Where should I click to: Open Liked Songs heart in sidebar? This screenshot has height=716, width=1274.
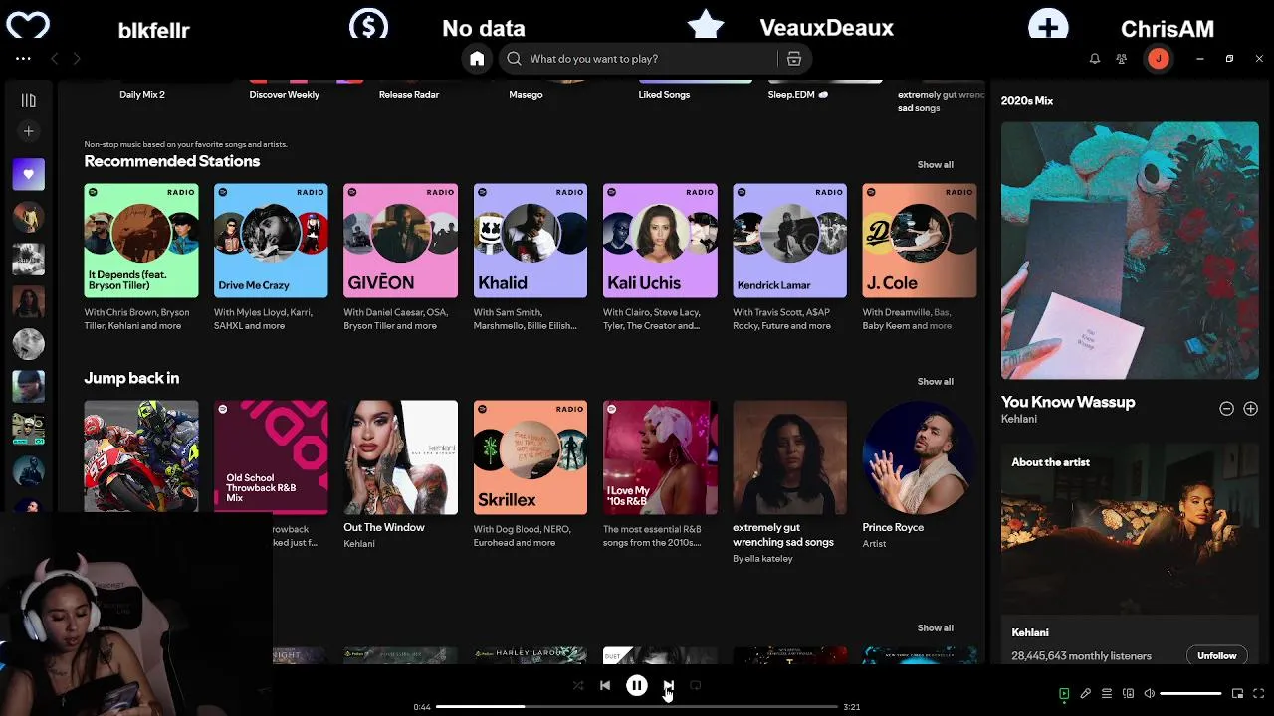(x=29, y=174)
